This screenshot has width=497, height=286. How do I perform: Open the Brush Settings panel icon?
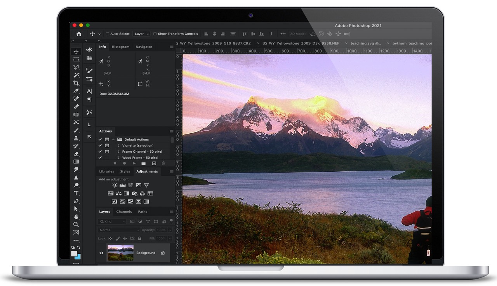click(89, 71)
